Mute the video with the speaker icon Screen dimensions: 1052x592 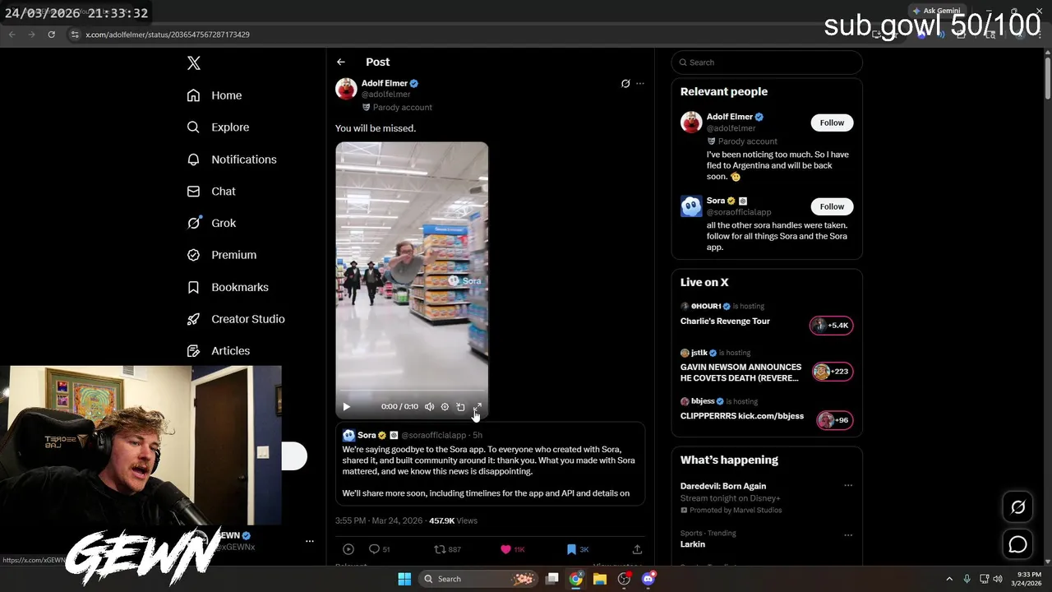click(x=429, y=407)
